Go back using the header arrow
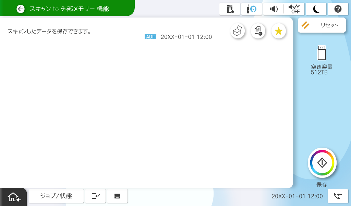Screen dimensions: 351x206 click(21, 9)
